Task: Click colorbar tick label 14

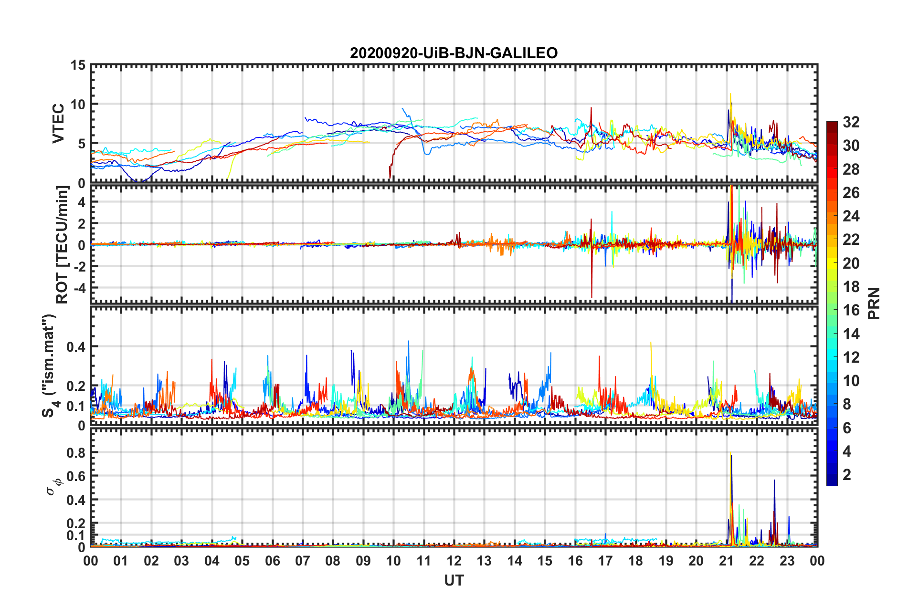Action: pos(851,334)
